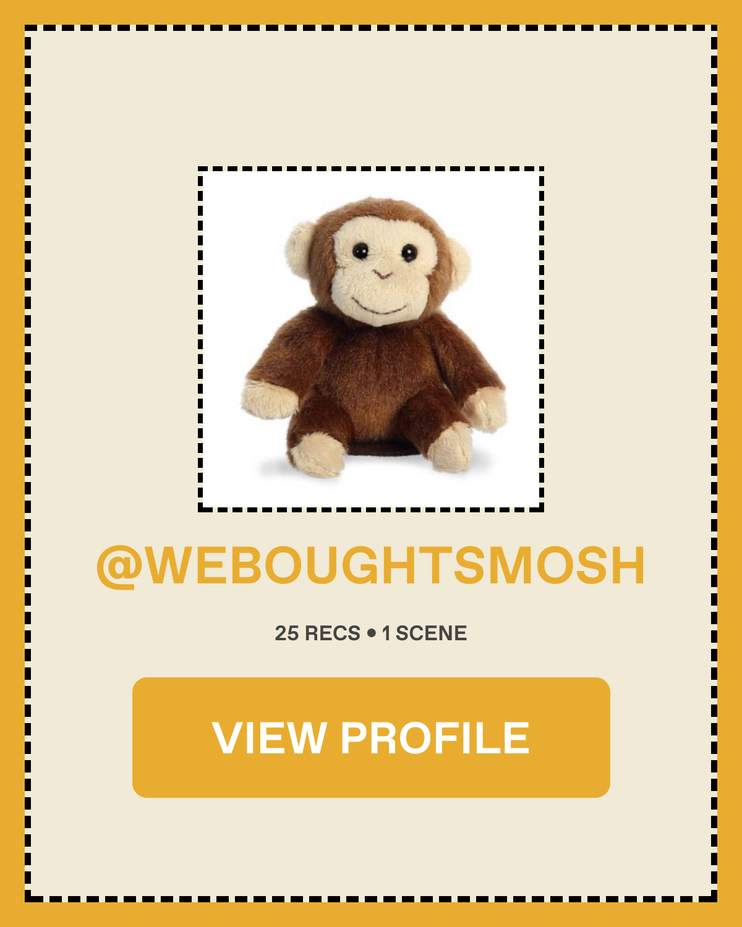This screenshot has width=742, height=927.
Task: Click the 25 RECS count
Action: tap(317, 633)
